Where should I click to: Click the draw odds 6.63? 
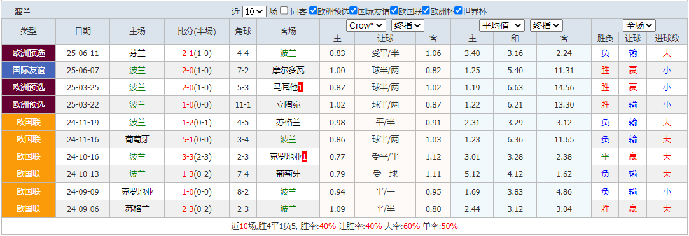pos(515,88)
